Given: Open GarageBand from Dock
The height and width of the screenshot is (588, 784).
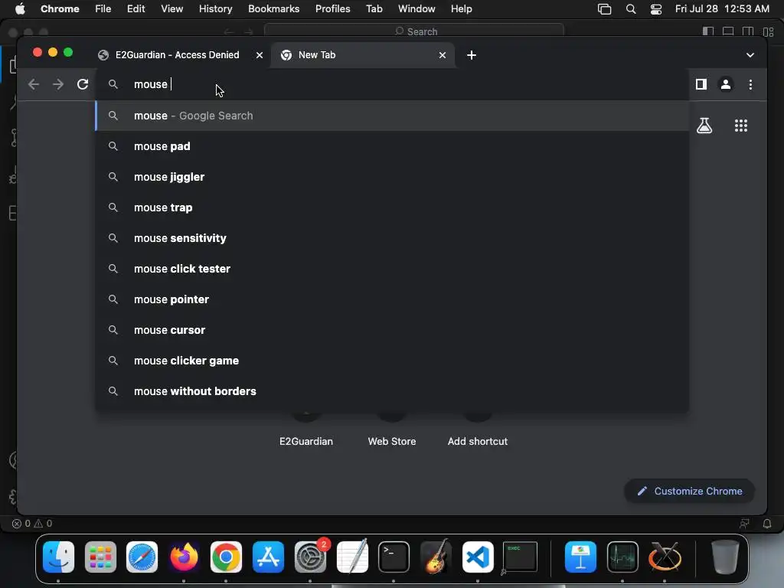Looking at the screenshot, I should [x=436, y=556].
